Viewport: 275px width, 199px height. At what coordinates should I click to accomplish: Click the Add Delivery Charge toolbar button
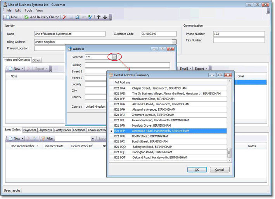pos(42,17)
